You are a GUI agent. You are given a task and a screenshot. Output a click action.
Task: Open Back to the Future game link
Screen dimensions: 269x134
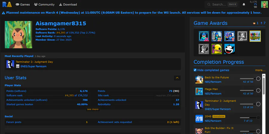(217, 77)
